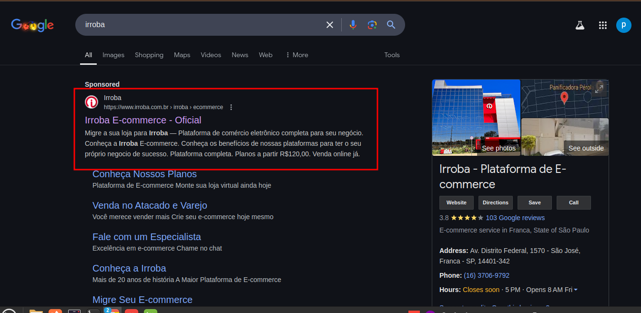Click the 'Sponsored' label
The height and width of the screenshot is (313, 641).
pyautogui.click(x=102, y=84)
